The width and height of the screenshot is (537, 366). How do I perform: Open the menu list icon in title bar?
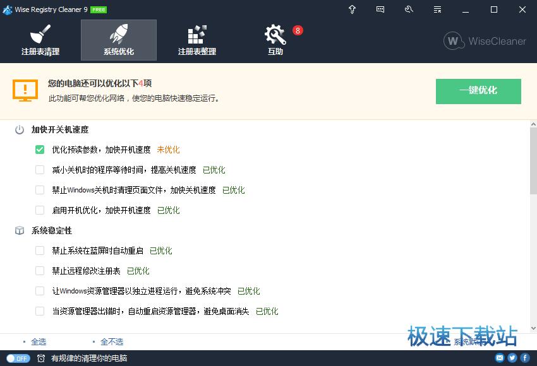point(437,9)
